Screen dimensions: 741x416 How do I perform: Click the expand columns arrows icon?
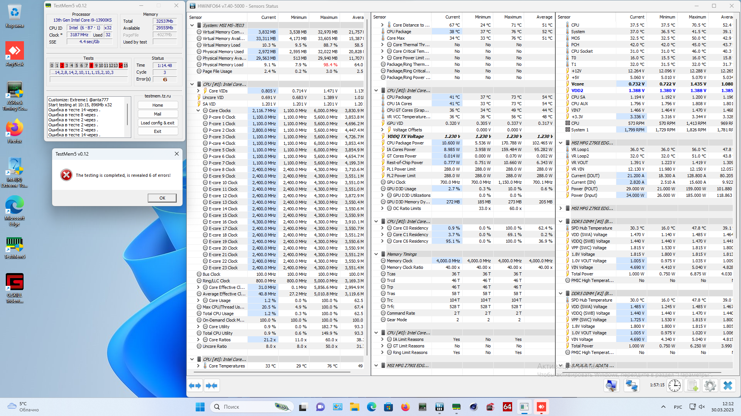[195, 386]
